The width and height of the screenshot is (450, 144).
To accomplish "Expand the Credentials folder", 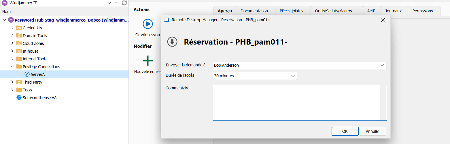I will (x=12, y=28).
